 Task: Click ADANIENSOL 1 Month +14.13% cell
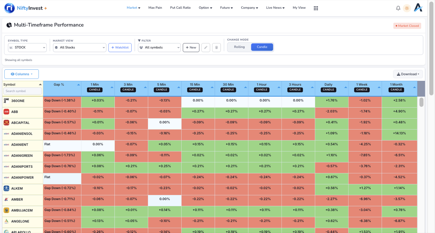coord(399,135)
